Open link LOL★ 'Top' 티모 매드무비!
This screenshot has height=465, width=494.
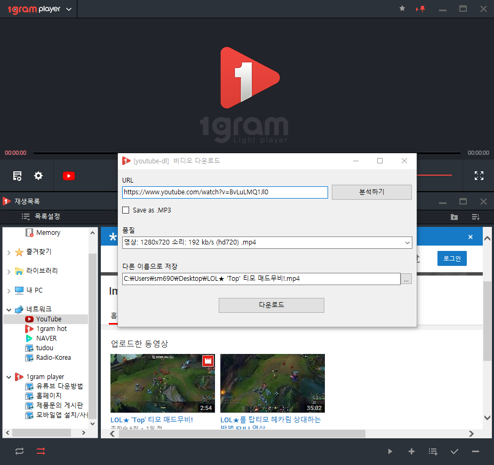click(x=152, y=420)
